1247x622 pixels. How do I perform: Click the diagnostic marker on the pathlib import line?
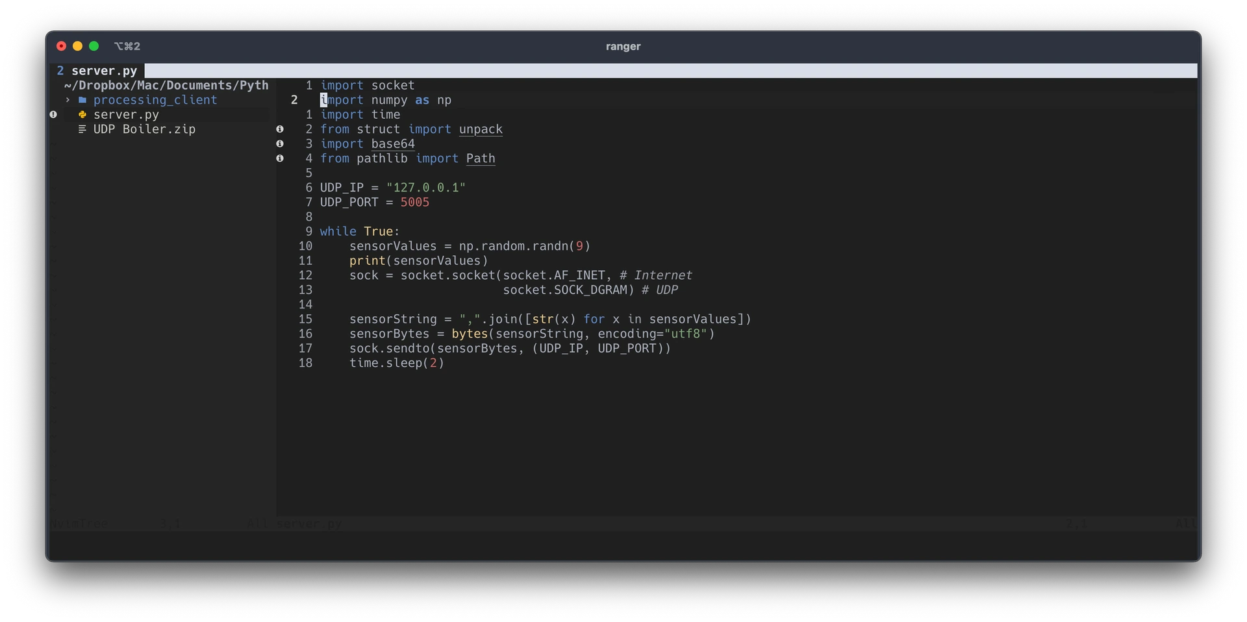pyautogui.click(x=280, y=158)
